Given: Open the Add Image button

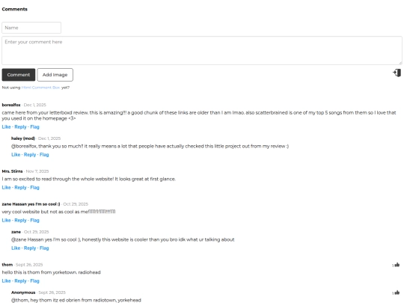Looking at the screenshot, I should pyautogui.click(x=55, y=75).
